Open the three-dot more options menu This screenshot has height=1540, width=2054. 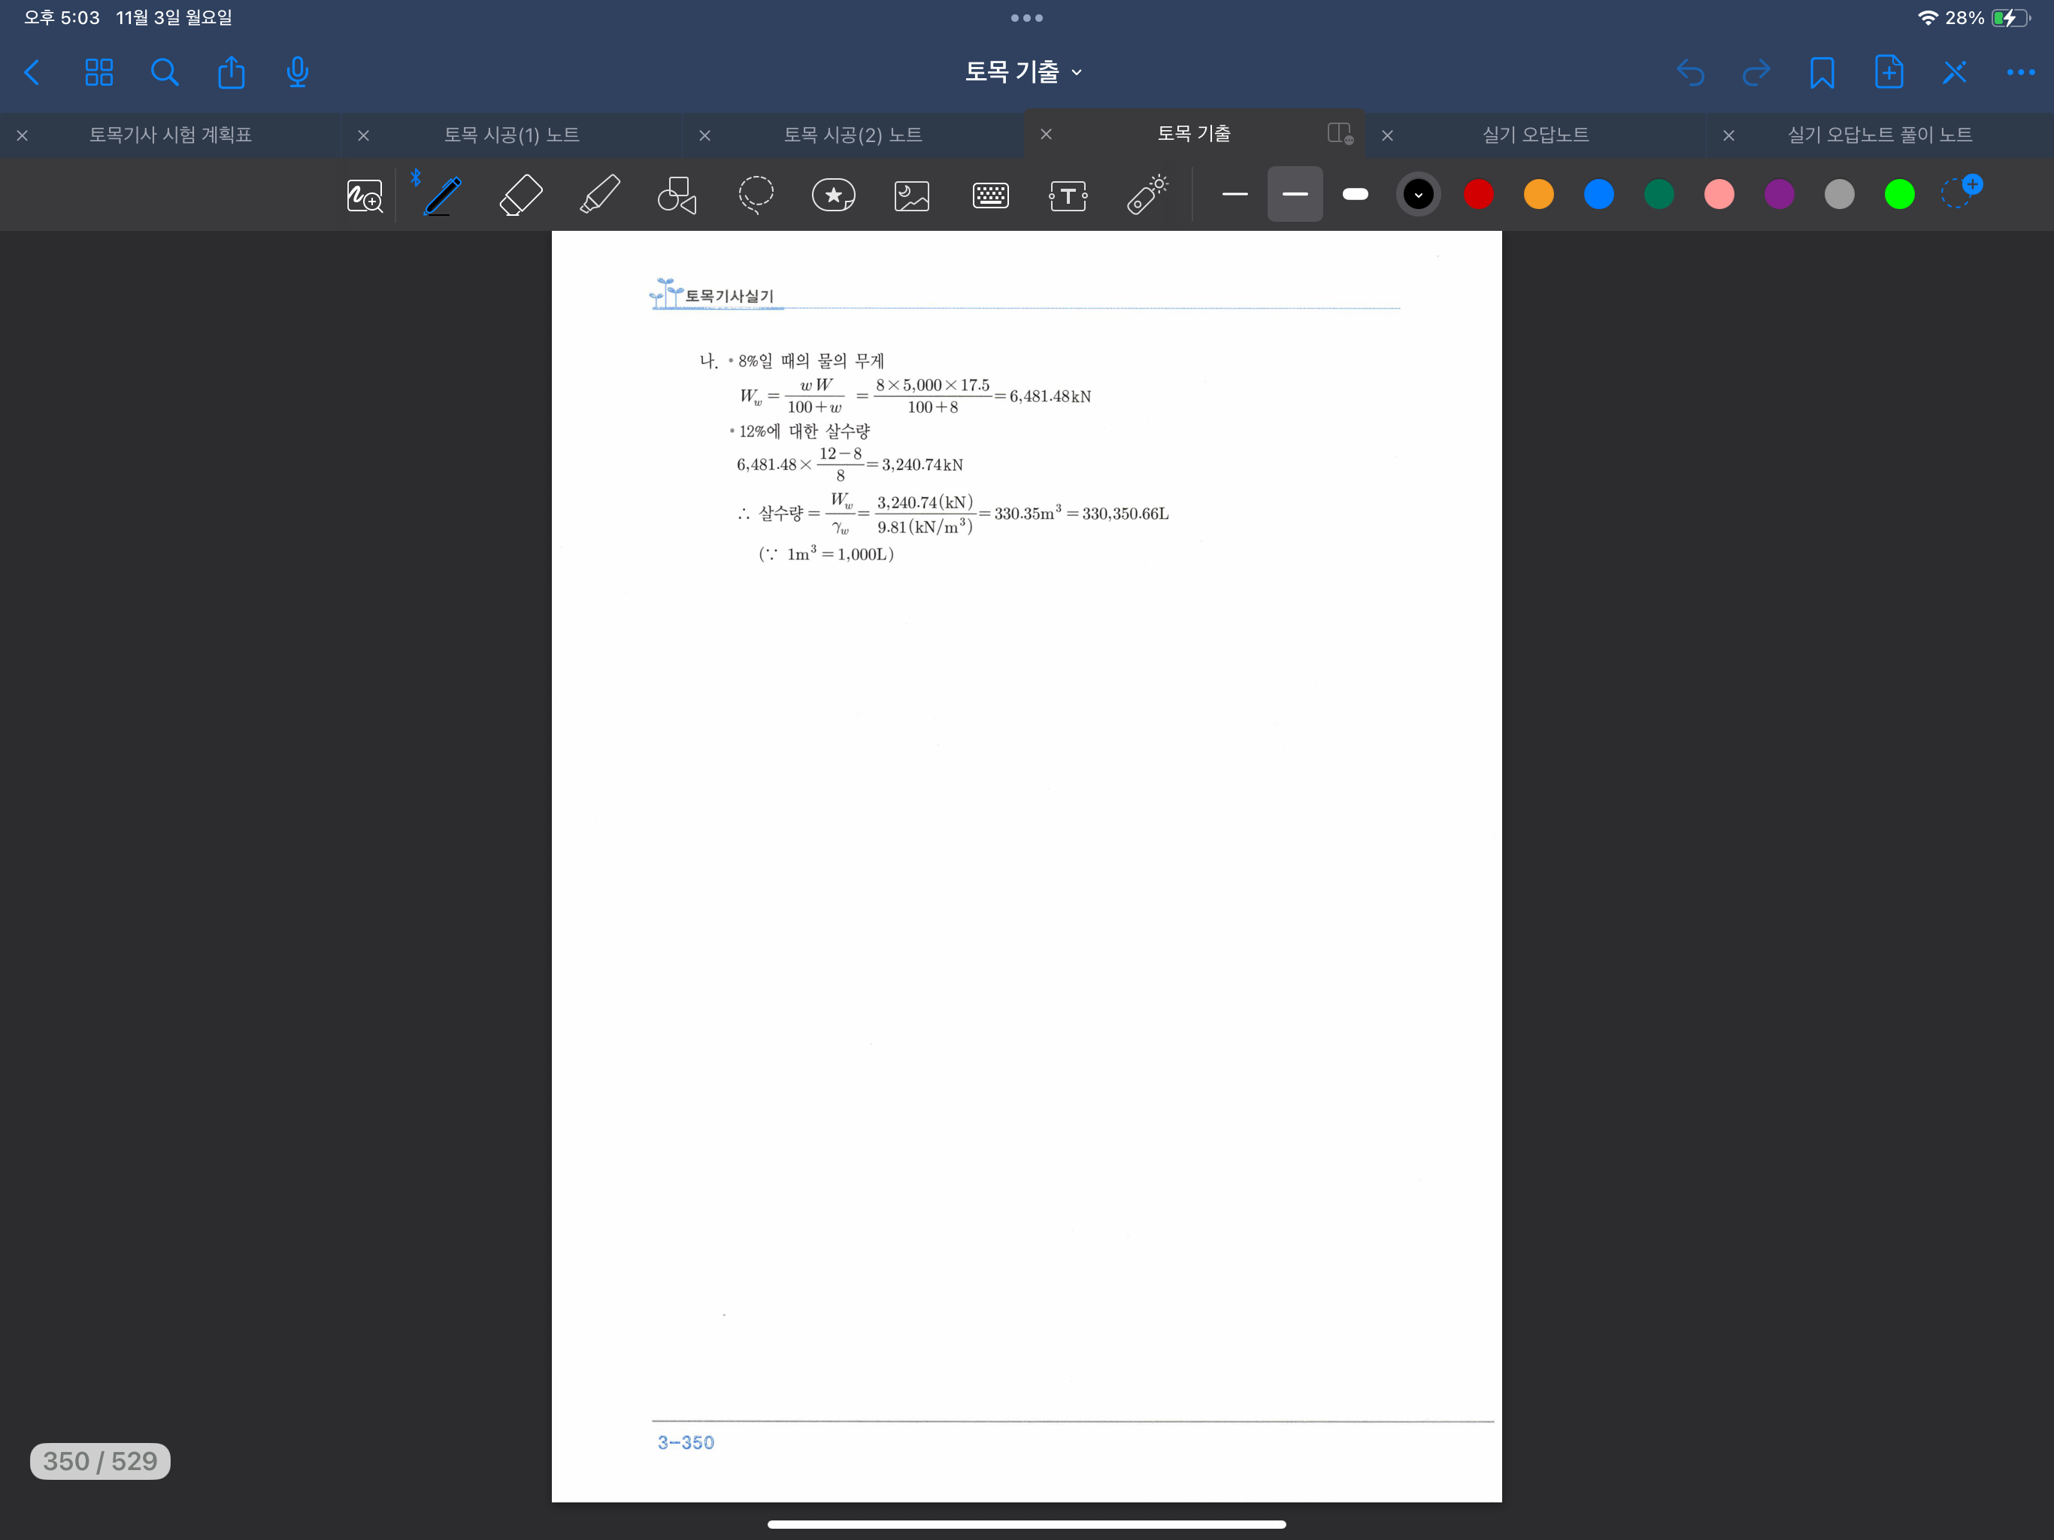2019,72
